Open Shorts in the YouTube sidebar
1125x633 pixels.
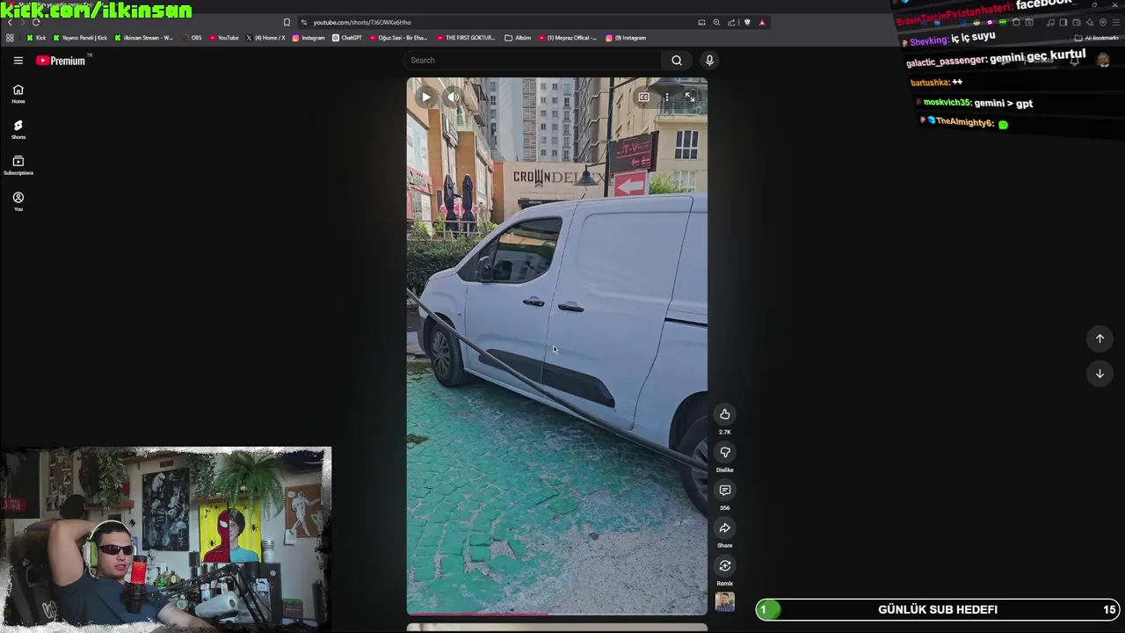18,129
